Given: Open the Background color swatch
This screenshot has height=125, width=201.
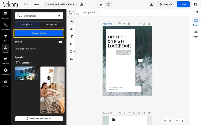Looking at the screenshot, I should (x=99, y=12).
